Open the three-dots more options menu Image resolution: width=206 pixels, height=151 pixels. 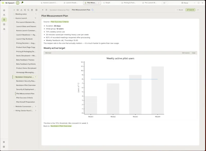point(198,10)
